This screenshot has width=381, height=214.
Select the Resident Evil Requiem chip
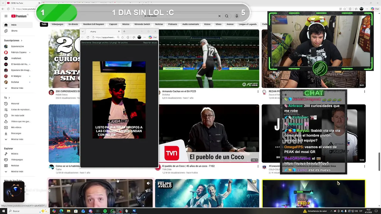(93, 24)
